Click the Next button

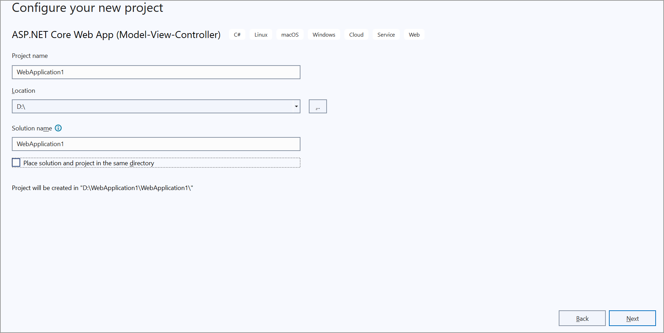[x=632, y=318]
